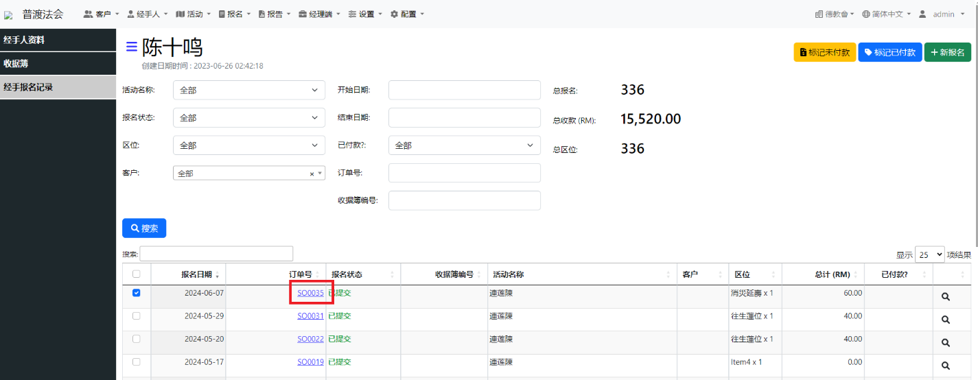Focus the 订单号 input field

click(x=465, y=173)
